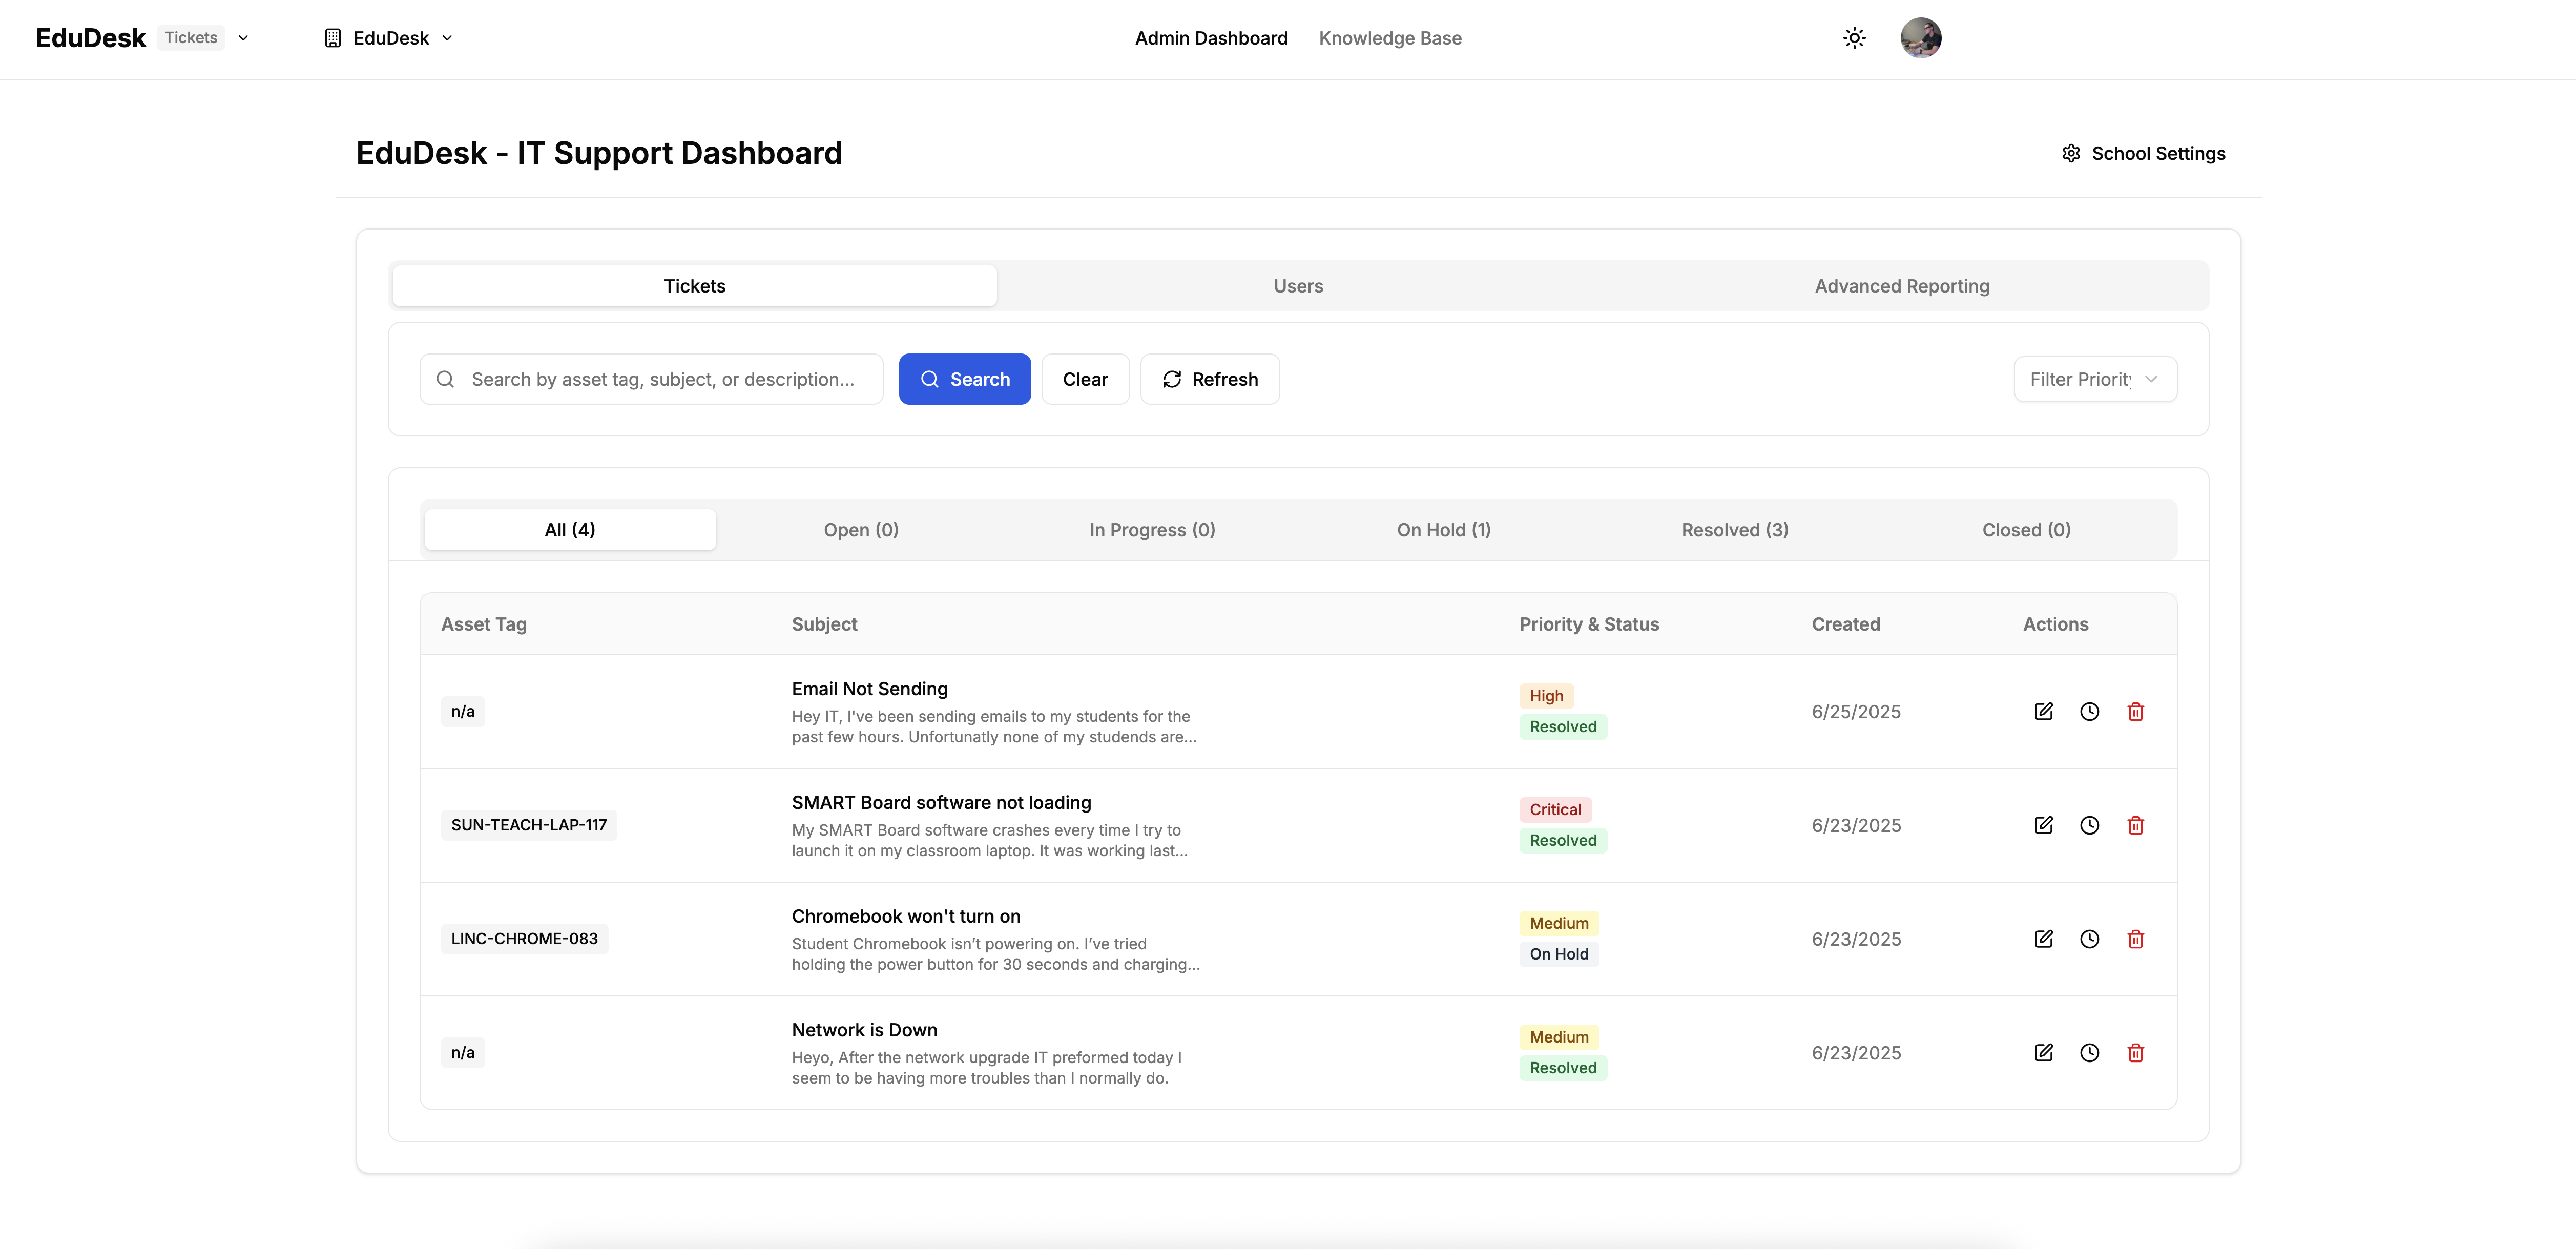Screen dimensions: 2576x1249
Task: Delete the "Chromebook won't turn on" ticket
Action: (x=2136, y=939)
